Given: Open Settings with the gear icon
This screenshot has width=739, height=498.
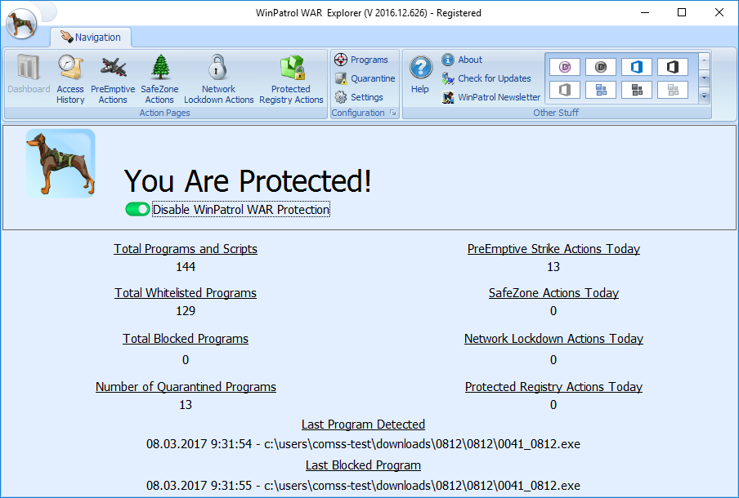Looking at the screenshot, I should [359, 97].
